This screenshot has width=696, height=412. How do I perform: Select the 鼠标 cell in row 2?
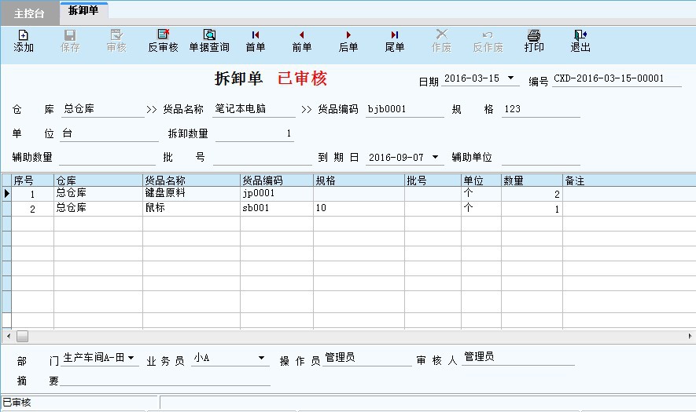191,209
